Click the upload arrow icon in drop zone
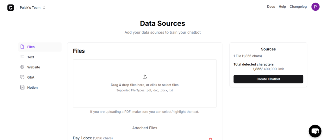Screen dimensions: 324x140 pos(145,77)
